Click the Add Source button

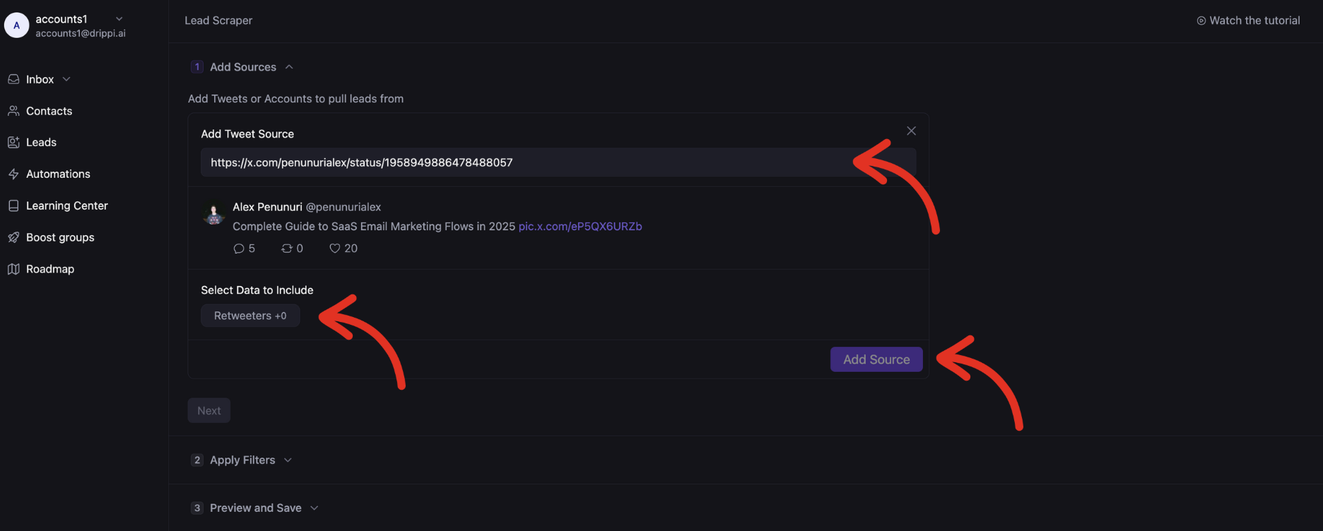click(876, 359)
